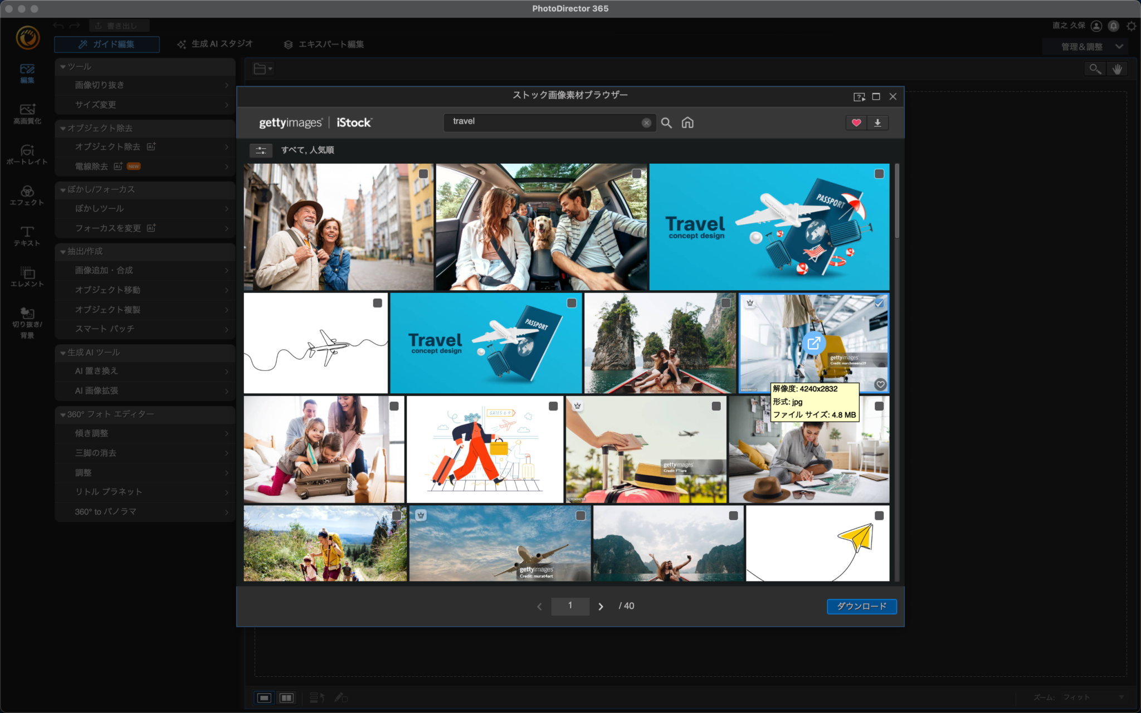Go to next results page arrow
This screenshot has height=713, width=1141.
(601, 607)
